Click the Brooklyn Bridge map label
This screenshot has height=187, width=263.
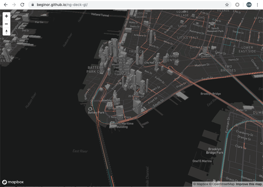point(211,94)
